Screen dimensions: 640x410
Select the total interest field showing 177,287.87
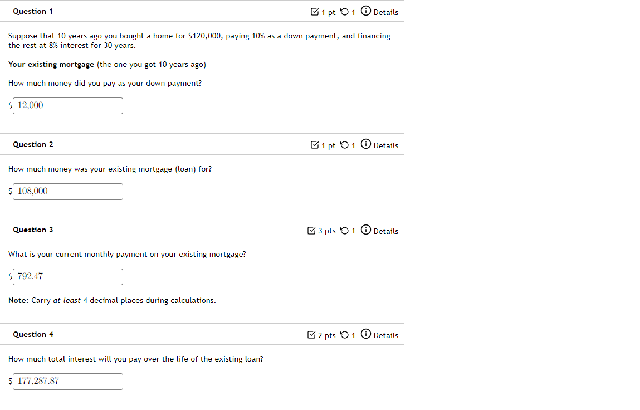67,381
